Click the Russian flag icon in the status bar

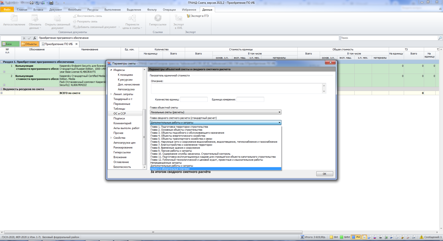tap(375, 237)
